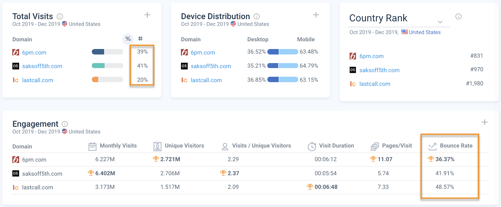
Task: Switch Total Visits to percentage view
Action: (x=128, y=39)
